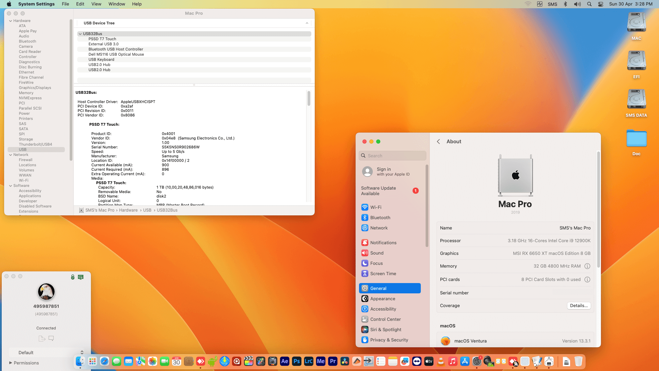Open Privacy & Security settings
659x371 pixels.
pyautogui.click(x=390, y=340)
